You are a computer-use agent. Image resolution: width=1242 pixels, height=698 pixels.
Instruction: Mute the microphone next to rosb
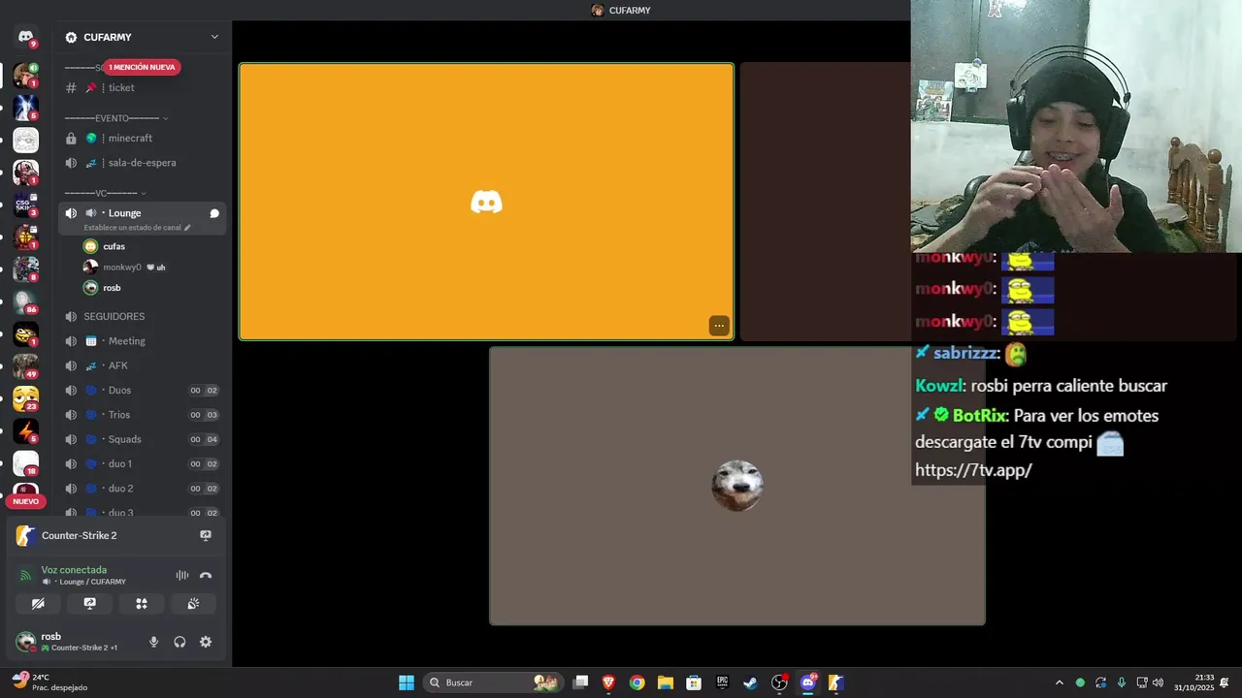click(x=153, y=642)
